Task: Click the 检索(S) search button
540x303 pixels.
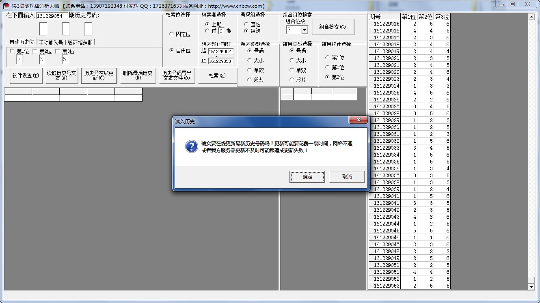Action: coord(217,76)
